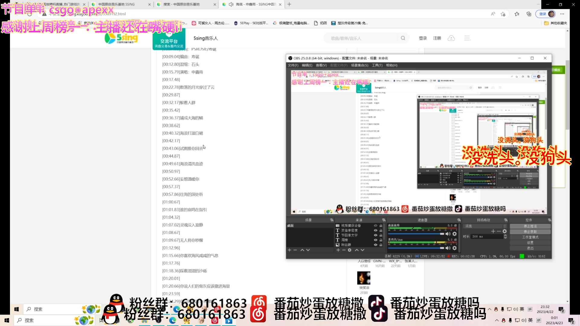580x326 pixels.
Task: Toggle visibility of 粉丝群 source
Action: (375, 245)
